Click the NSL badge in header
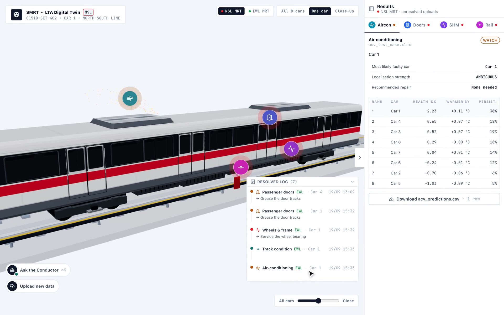The width and height of the screenshot is (504, 315). (x=88, y=12)
